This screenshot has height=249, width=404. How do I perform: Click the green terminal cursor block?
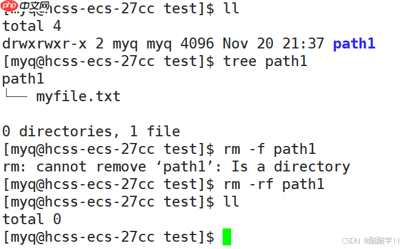(227, 237)
